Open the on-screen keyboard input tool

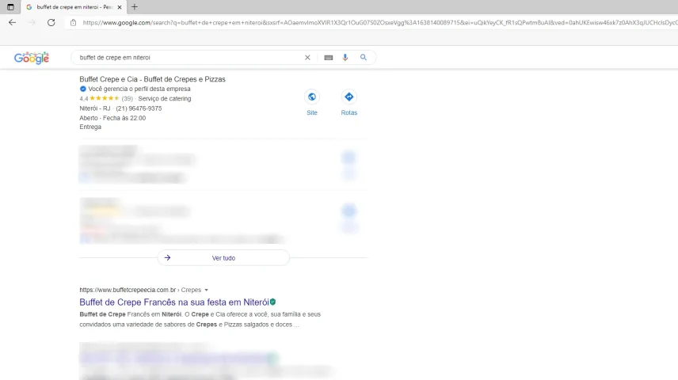[328, 58]
